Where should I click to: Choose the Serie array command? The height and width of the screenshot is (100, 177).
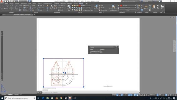click(40, 10)
